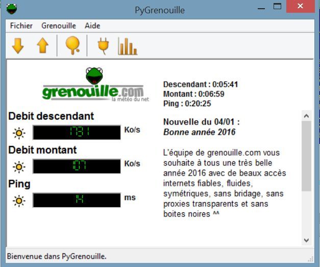Click sun weather icon for Debit montant
The height and width of the screenshot is (267, 320).
pos(19,167)
